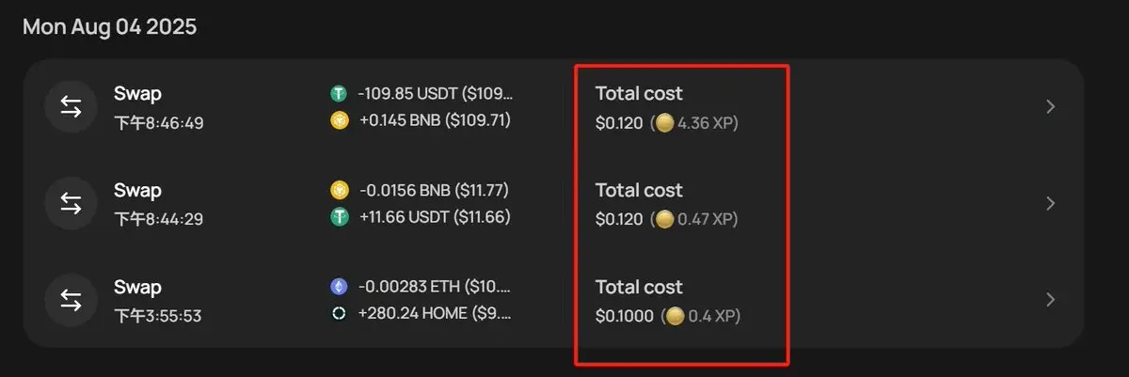Screen dimensions: 1129x377
Task: Click the gold XP coin next to 0.4 XP
Action: tap(674, 316)
